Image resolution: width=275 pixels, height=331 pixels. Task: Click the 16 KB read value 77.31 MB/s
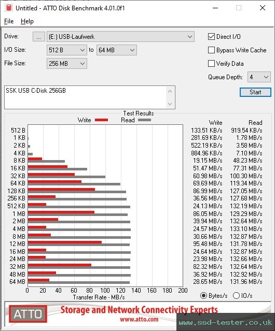pos(247,168)
